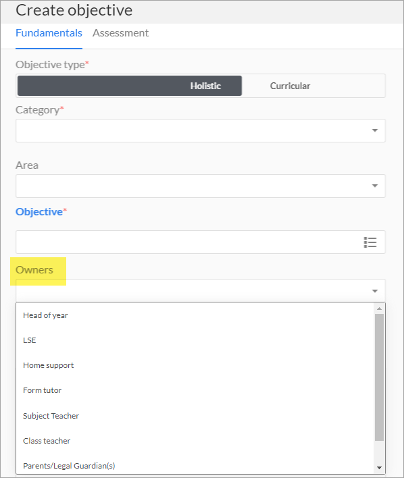Open the objective list icon
The width and height of the screenshot is (404, 478).
tap(370, 242)
